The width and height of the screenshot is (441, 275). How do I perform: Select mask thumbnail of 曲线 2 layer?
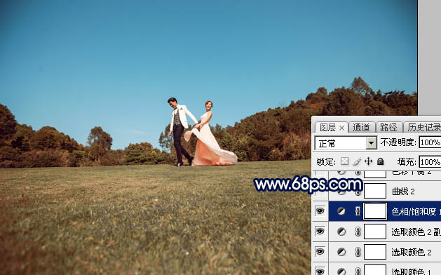375,191
